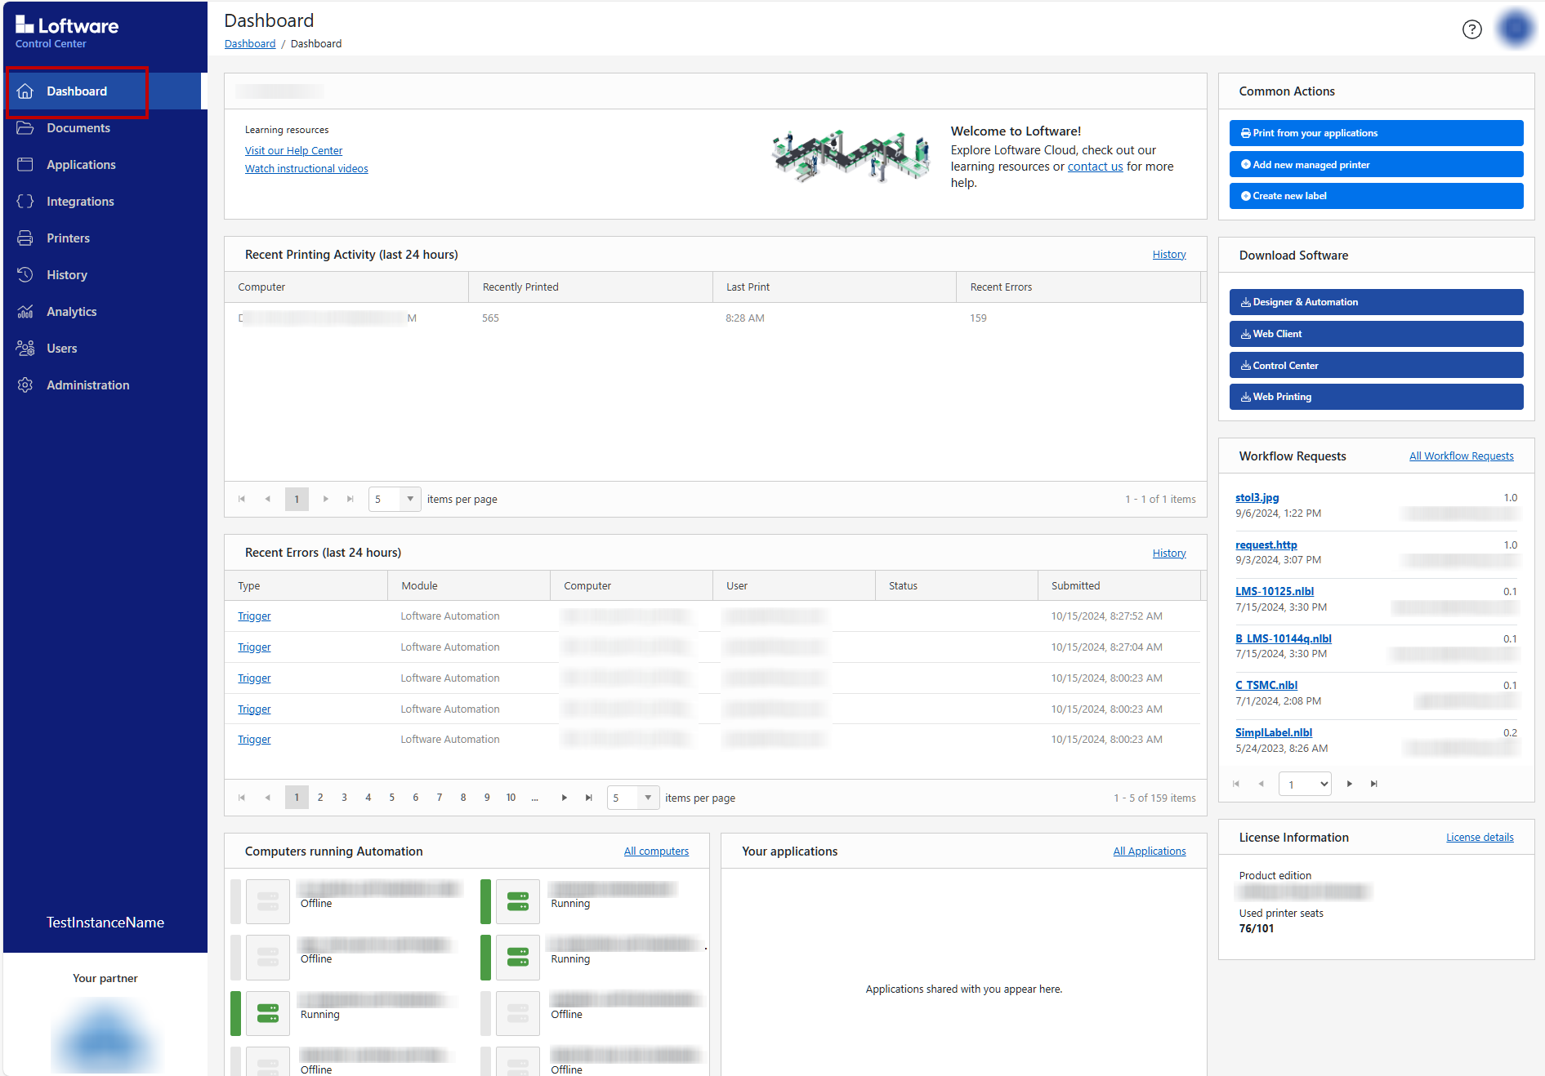This screenshot has width=1545, height=1076.
Task: Go to page 10 of Recent Errors
Action: pos(511,798)
